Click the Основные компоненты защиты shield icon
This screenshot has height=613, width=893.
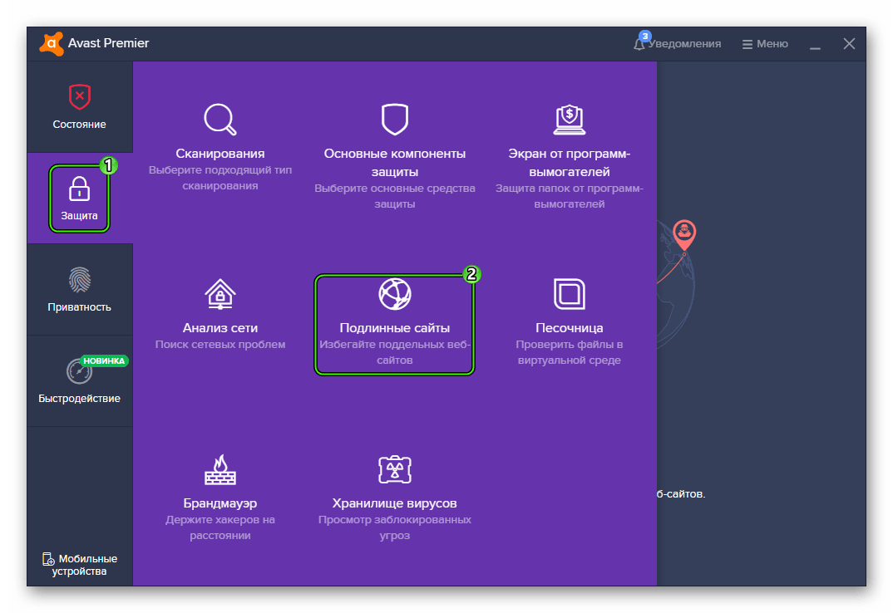coord(395,119)
